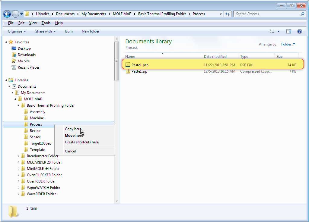Click the New folder button
Image resolution: width=309 pixels, height=222 pixels.
[91, 31]
